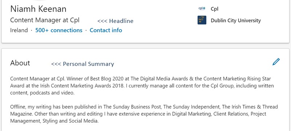Click the Personal Summary annotation label

83,64
